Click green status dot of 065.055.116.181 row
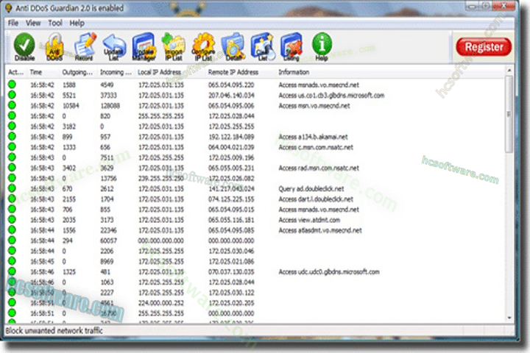 click(x=12, y=220)
